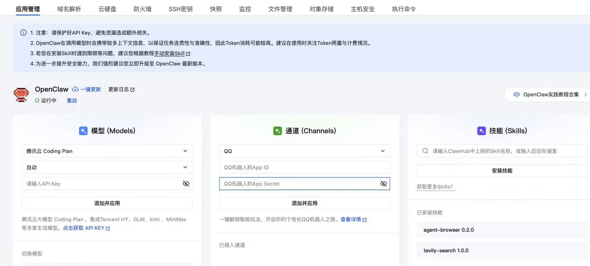Click the external-link icon next to 更新日志
Screen dimensions: 590x266
pyautogui.click(x=132, y=89)
